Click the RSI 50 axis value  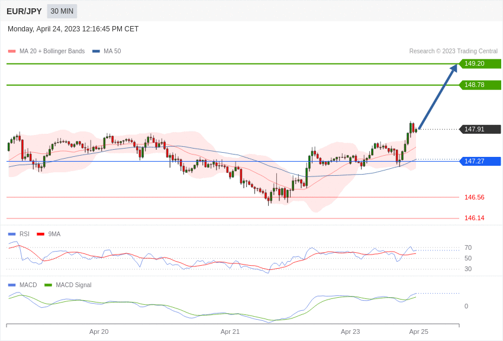tap(468, 258)
